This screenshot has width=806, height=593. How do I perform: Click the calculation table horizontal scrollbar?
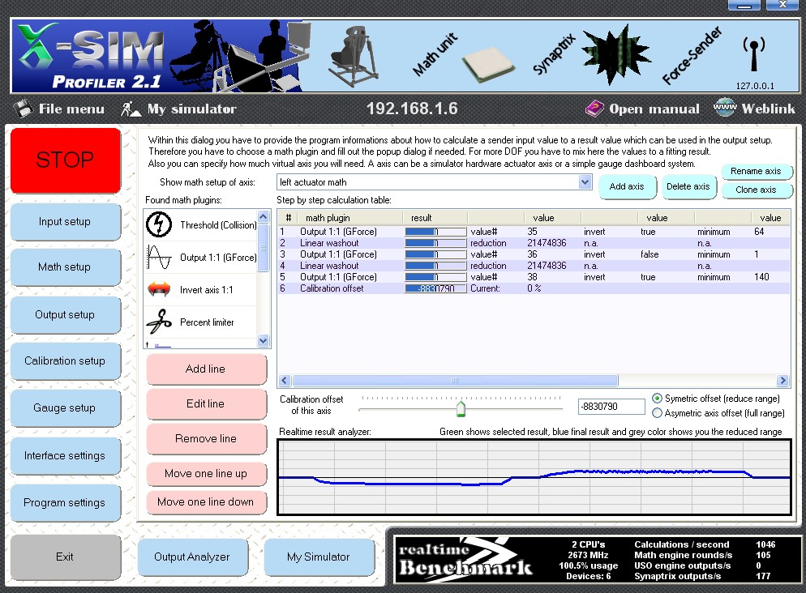click(x=455, y=381)
